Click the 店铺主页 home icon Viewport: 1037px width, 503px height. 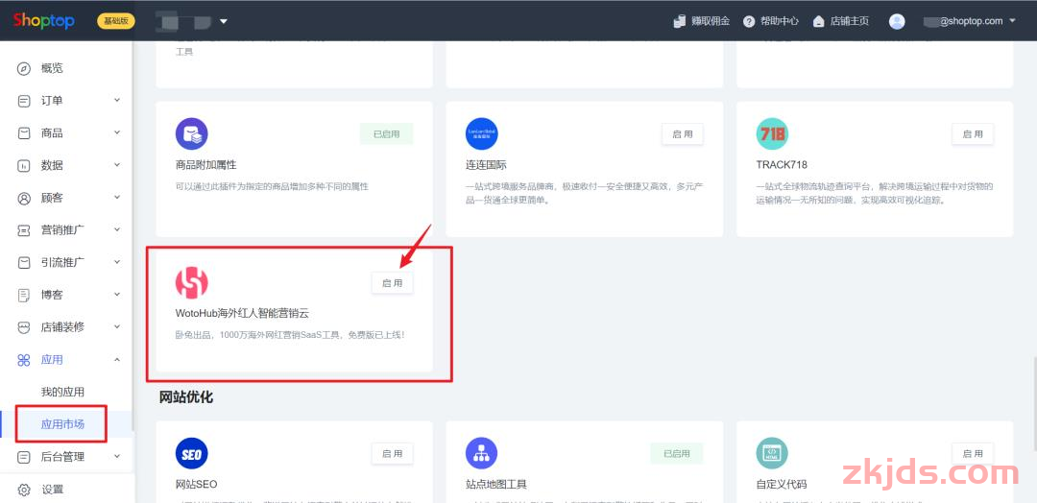pos(819,21)
